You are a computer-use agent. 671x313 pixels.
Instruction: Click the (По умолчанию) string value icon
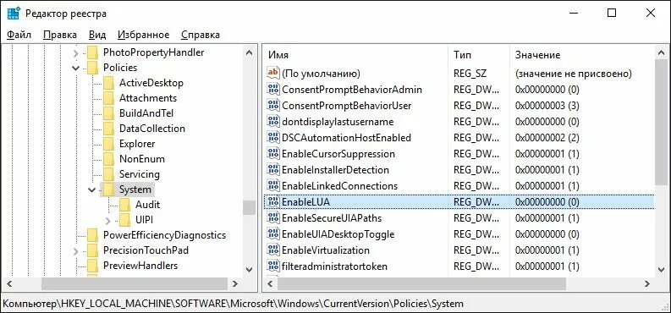[x=272, y=73]
